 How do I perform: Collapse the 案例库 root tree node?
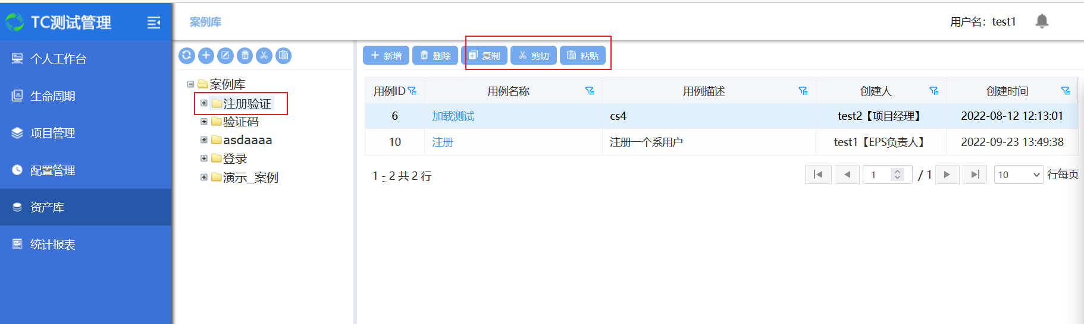pyautogui.click(x=190, y=84)
